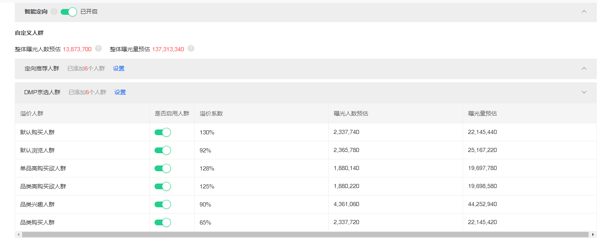Image resolution: width=598 pixels, height=238 pixels.
Task: Turn off 品类高购买欲人群 toggle
Action: 162,186
